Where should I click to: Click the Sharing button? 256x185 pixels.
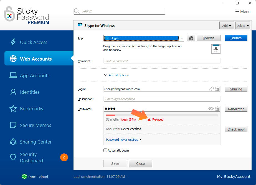point(236,89)
